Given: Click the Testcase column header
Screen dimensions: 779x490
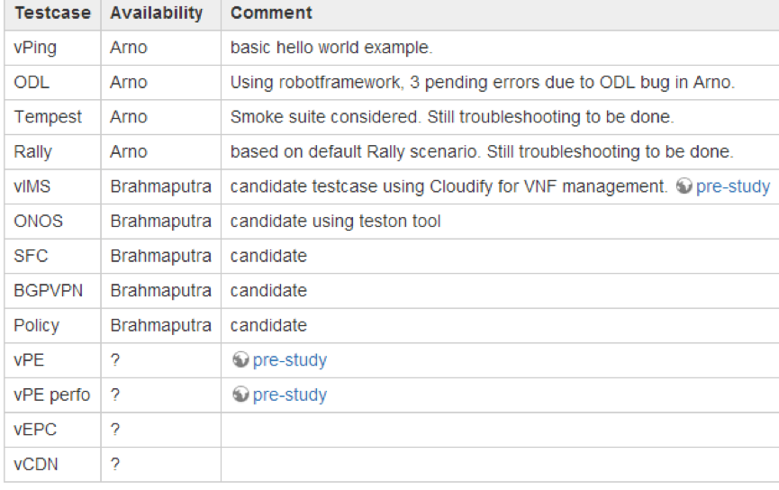Looking at the screenshot, I should (x=52, y=13).
